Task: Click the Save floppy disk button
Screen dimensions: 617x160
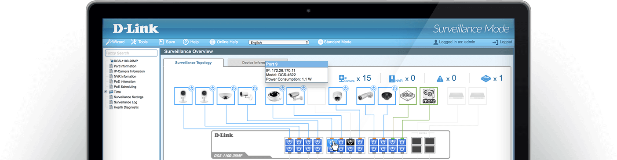Action: pos(167,42)
